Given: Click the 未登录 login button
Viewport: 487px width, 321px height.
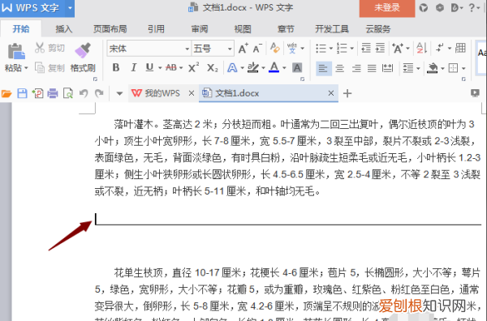Looking at the screenshot, I should [x=387, y=8].
